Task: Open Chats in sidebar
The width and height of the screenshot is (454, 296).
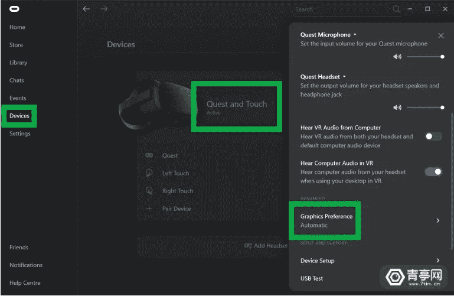Action: (17, 80)
